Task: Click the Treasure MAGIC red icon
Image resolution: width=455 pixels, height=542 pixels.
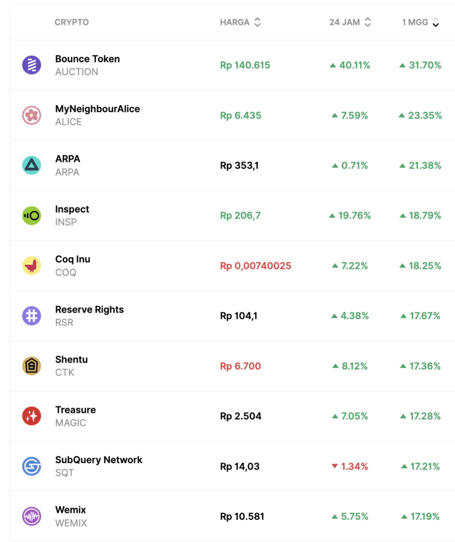Action: 31,416
